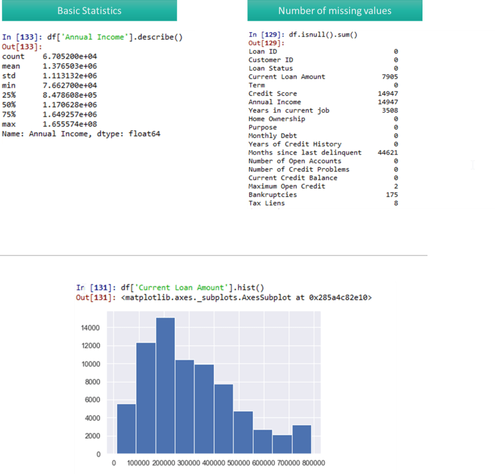Screen dimensions: 495x474
Task: Select the mean value 1.376503e+06
Action: (x=70, y=66)
